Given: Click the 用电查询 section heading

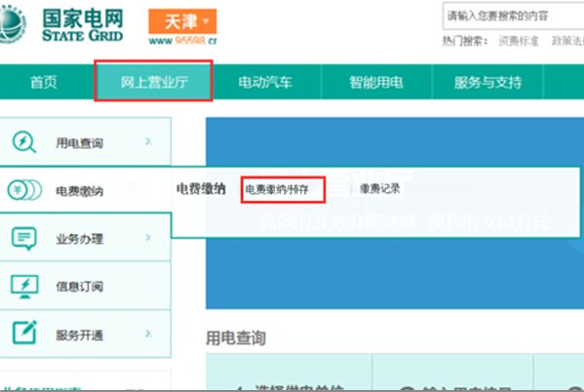Looking at the screenshot, I should 236,338.
